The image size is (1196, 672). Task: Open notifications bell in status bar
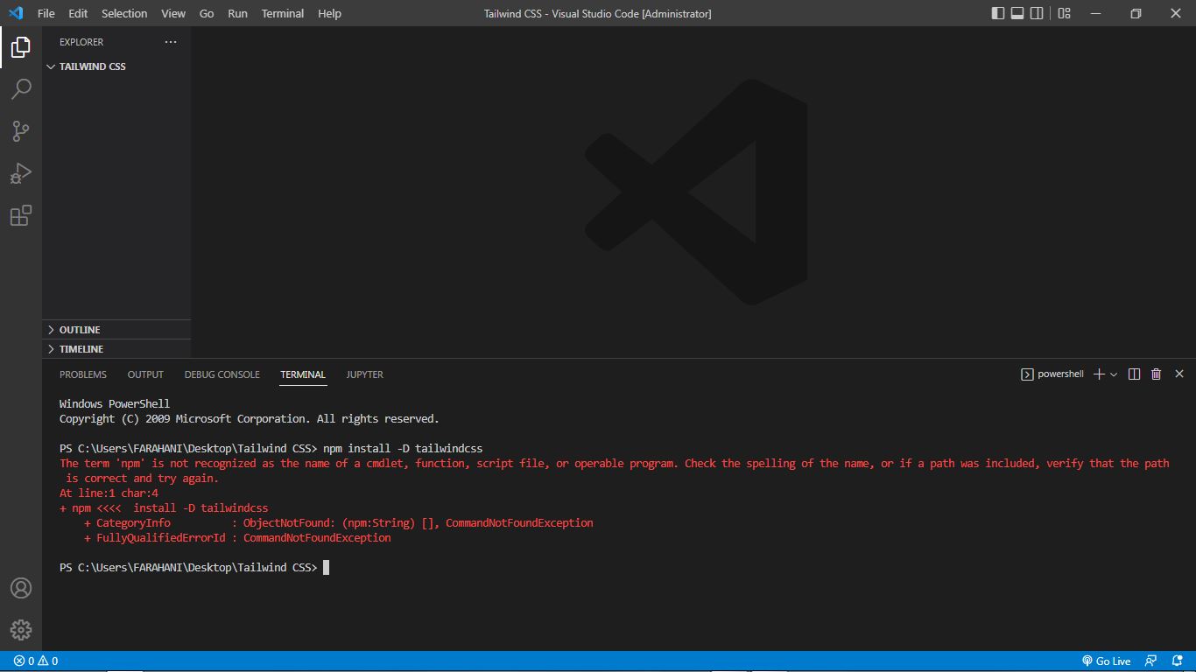click(1178, 661)
